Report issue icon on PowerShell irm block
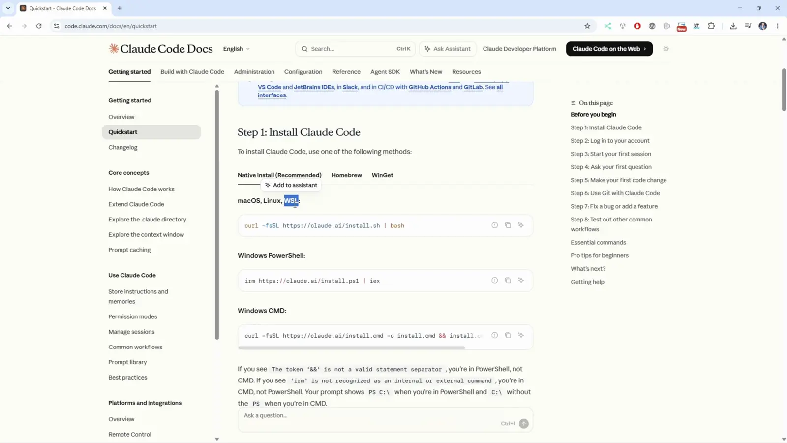The height and width of the screenshot is (443, 787). pyautogui.click(x=495, y=281)
